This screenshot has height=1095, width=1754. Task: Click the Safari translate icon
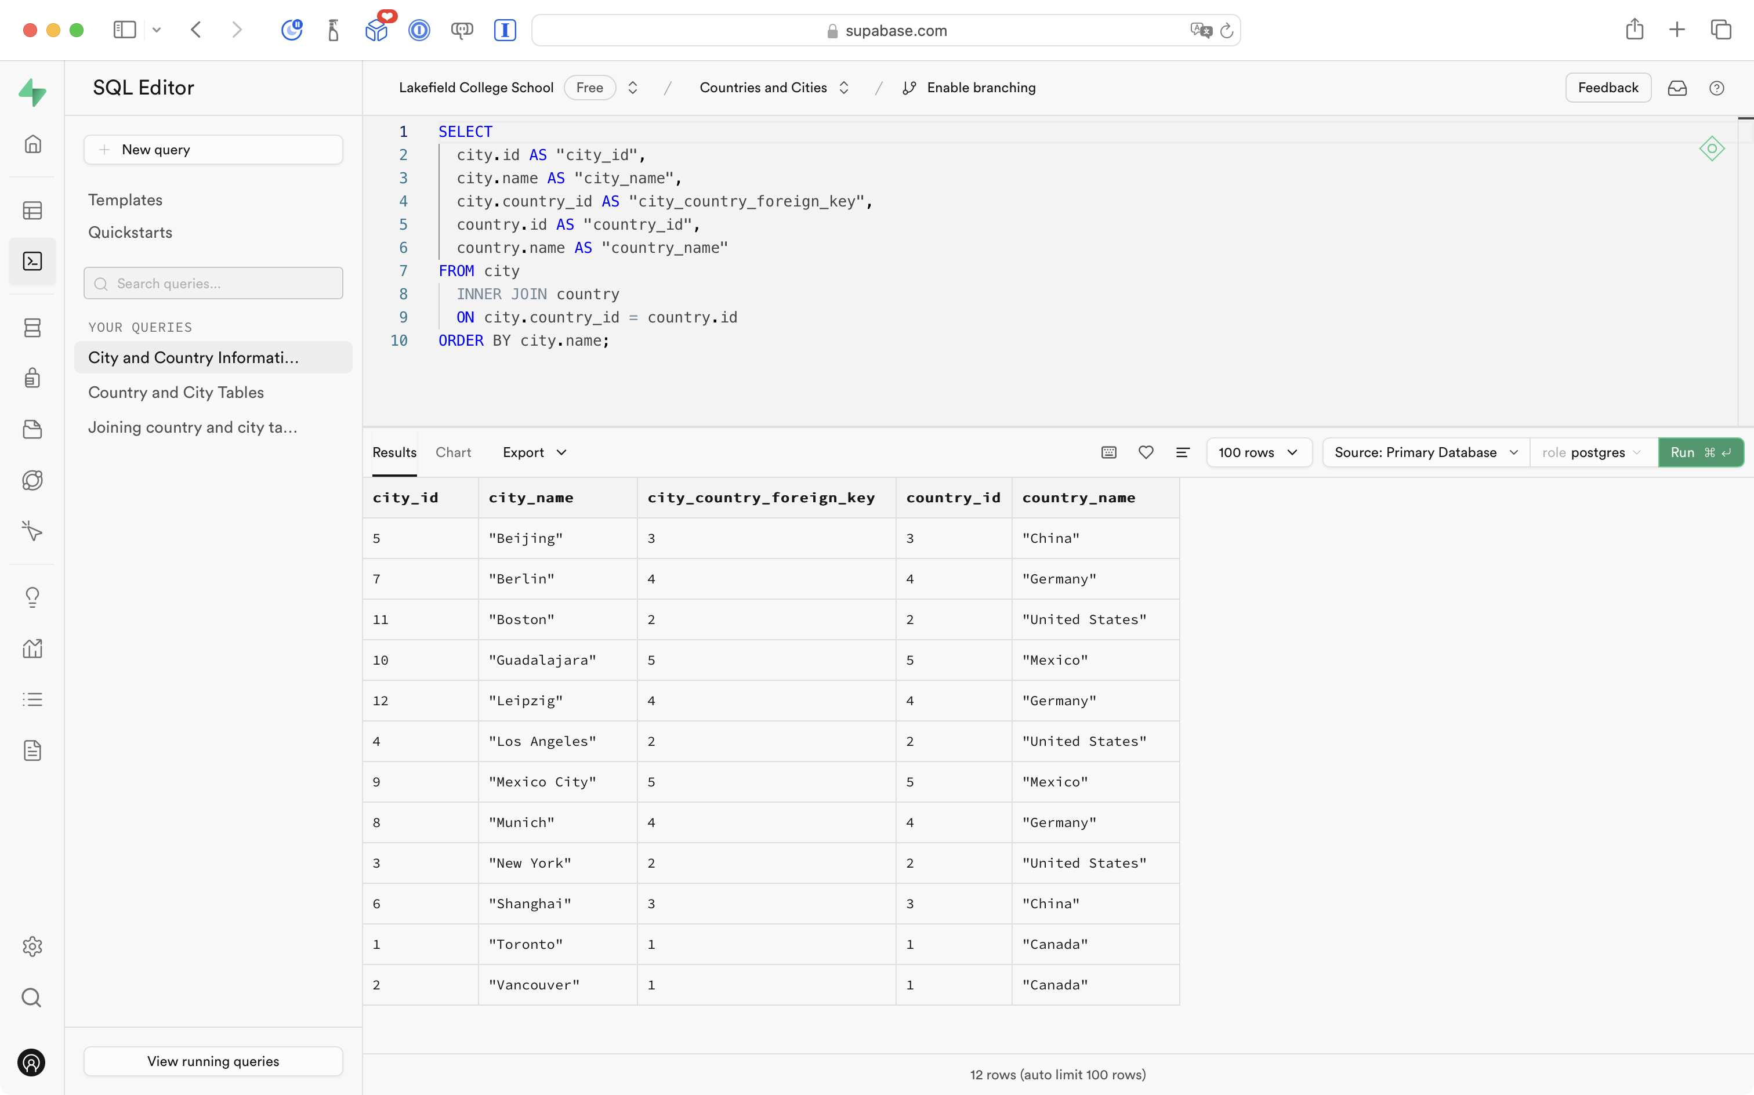[1201, 30]
